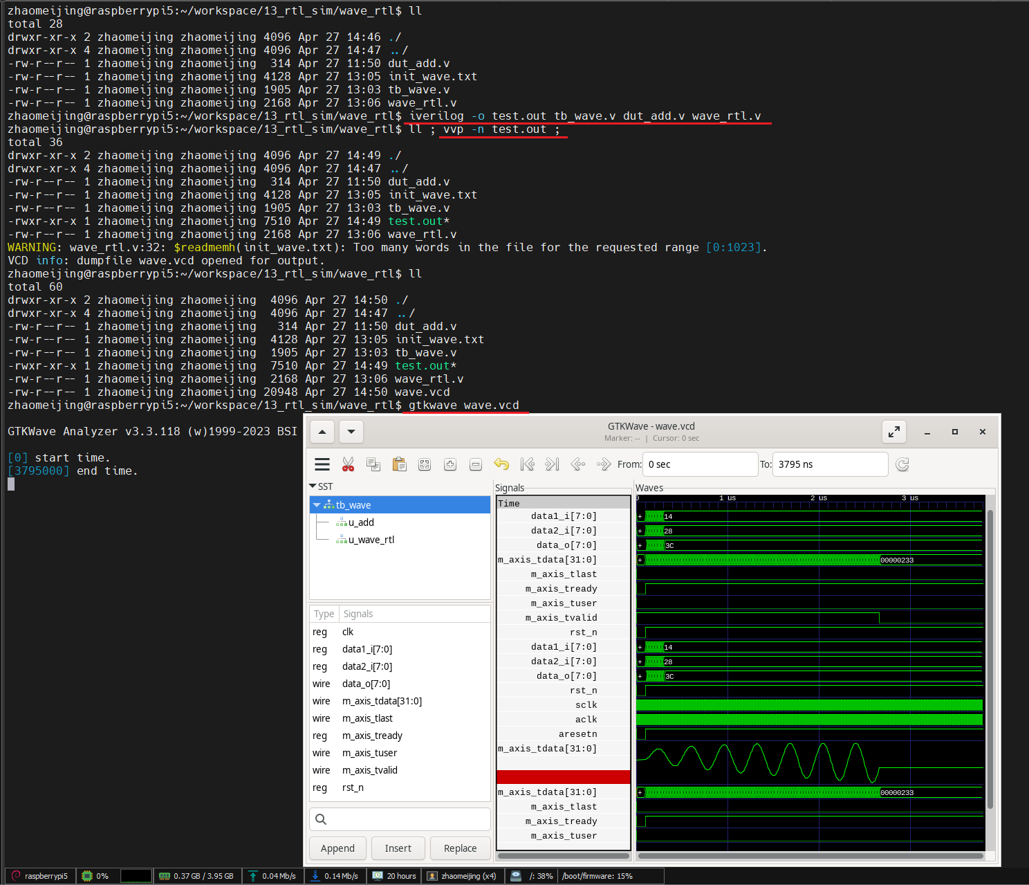
Task: Click the From time input field
Action: point(700,464)
